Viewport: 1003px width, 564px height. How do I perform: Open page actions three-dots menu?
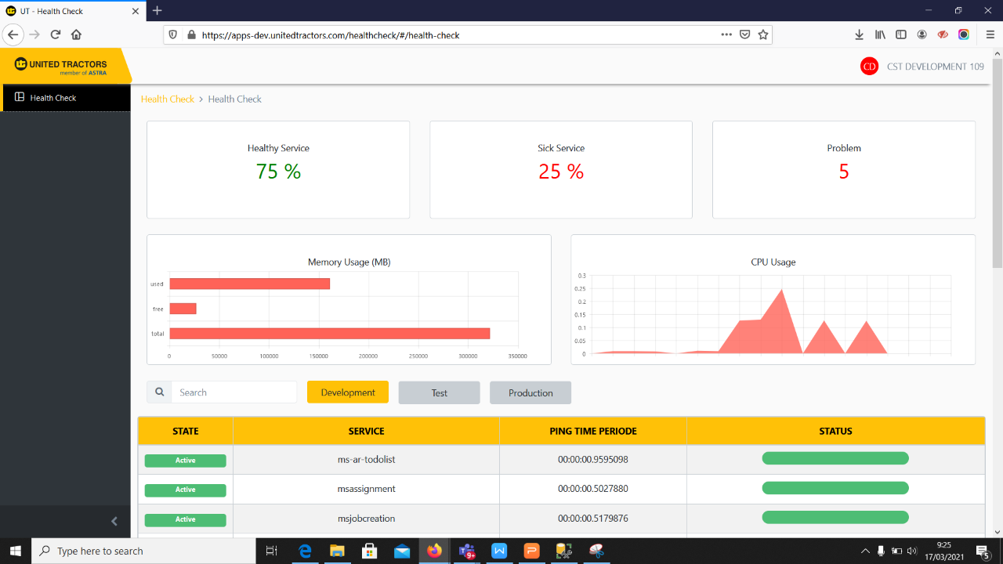point(726,34)
